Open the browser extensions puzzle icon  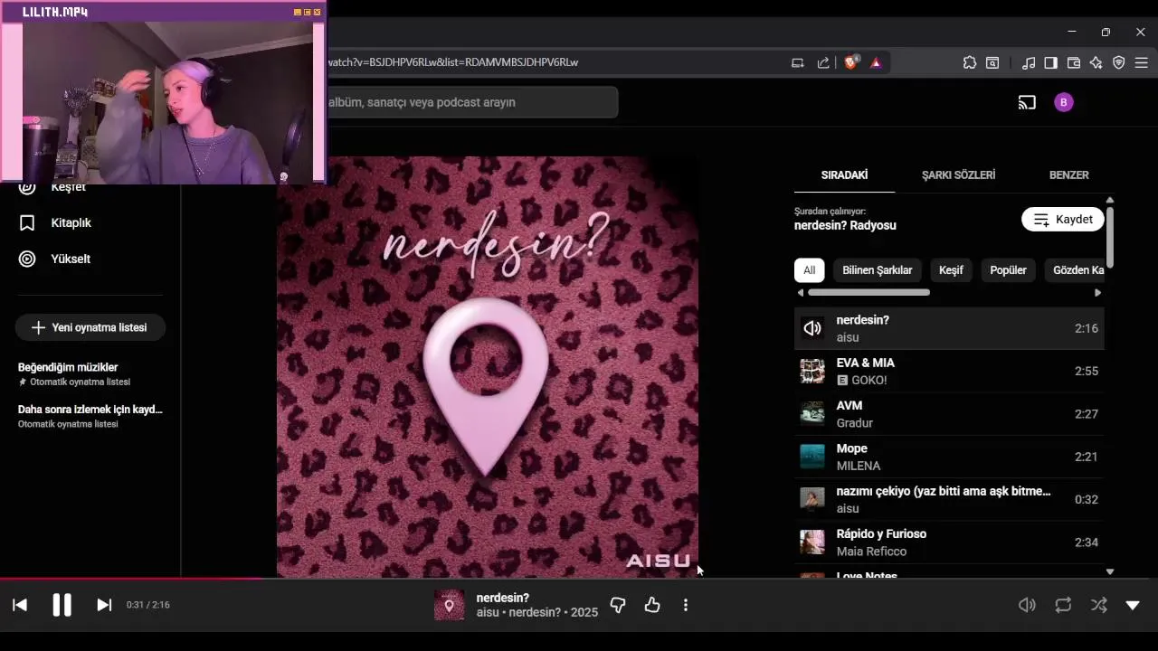coord(970,62)
